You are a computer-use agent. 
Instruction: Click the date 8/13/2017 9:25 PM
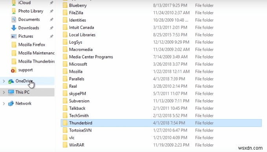(x=170, y=5)
